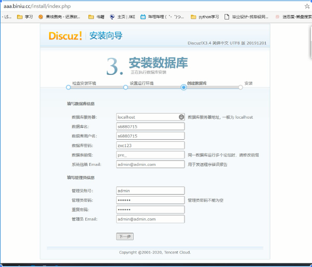This screenshot has width=312, height=267.
Task: Click the 管理员 Email input field
Action: click(150, 219)
